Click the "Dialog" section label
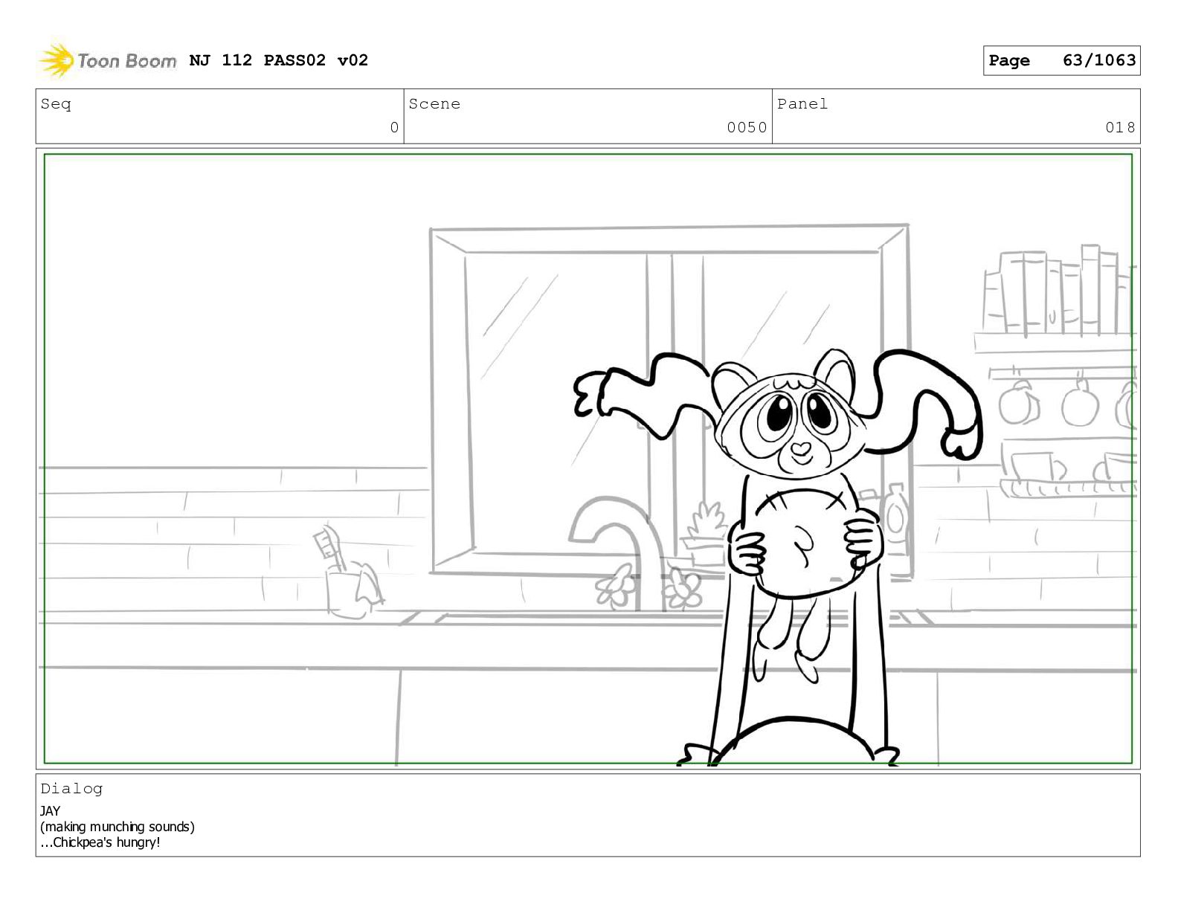Screen dimensions: 1178x910 pyautogui.click(x=71, y=789)
